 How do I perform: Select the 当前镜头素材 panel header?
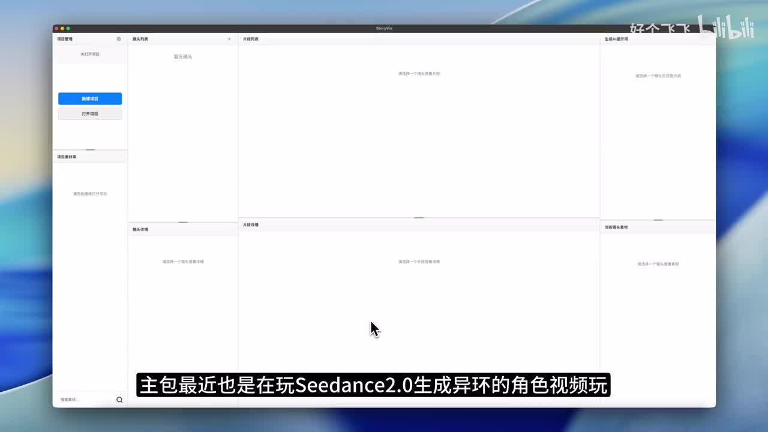(x=616, y=227)
